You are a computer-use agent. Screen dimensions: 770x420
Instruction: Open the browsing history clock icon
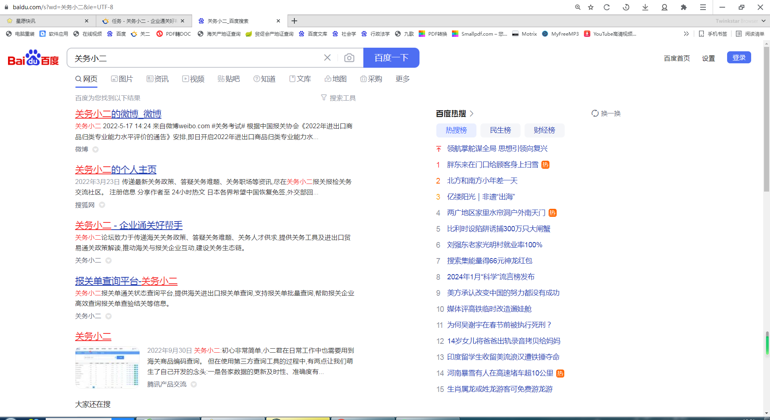point(626,7)
